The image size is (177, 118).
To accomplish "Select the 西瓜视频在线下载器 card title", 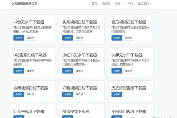I will (x=129, y=22).
